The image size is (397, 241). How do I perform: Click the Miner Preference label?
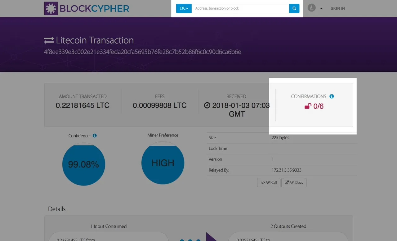pos(163,135)
